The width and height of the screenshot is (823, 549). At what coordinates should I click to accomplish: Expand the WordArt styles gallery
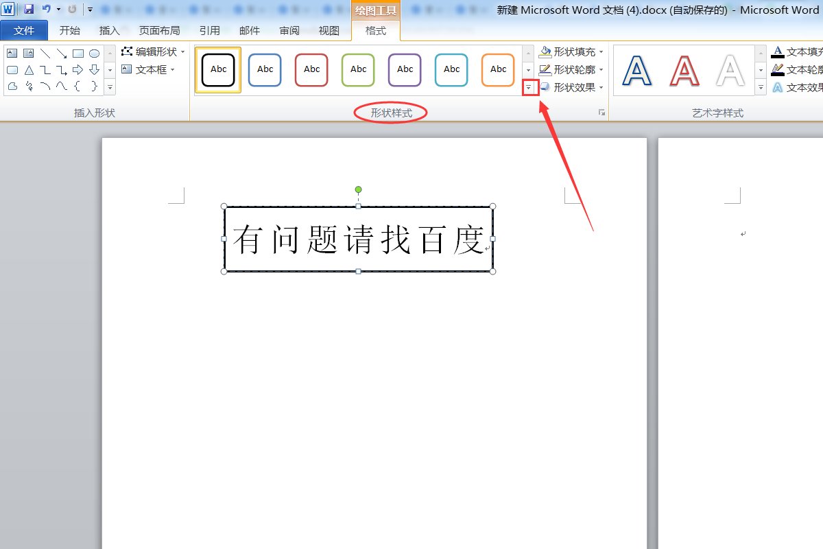point(761,87)
